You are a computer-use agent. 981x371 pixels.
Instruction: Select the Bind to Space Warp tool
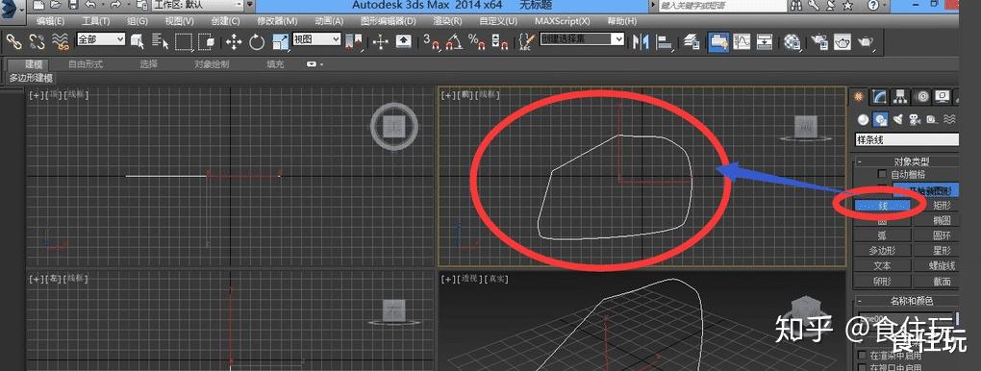click(x=60, y=42)
